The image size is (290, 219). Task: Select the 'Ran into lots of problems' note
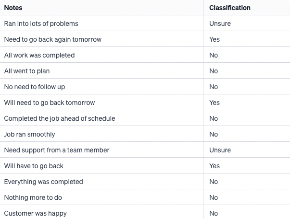click(41, 23)
